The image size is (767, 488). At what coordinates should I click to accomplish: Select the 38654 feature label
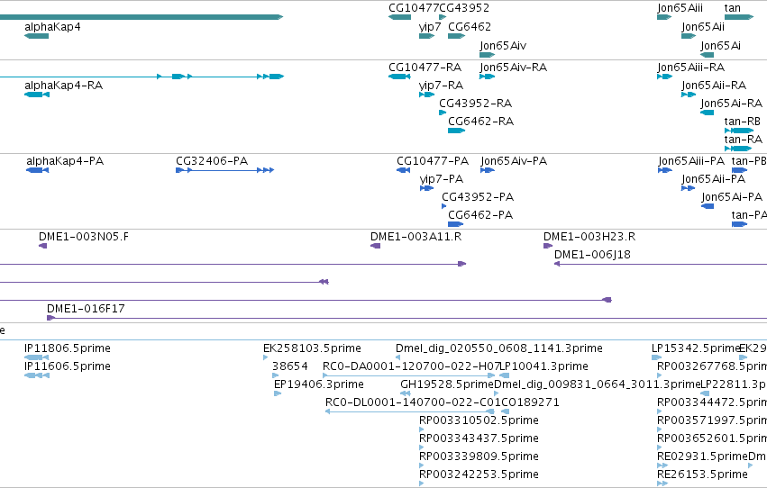click(290, 366)
